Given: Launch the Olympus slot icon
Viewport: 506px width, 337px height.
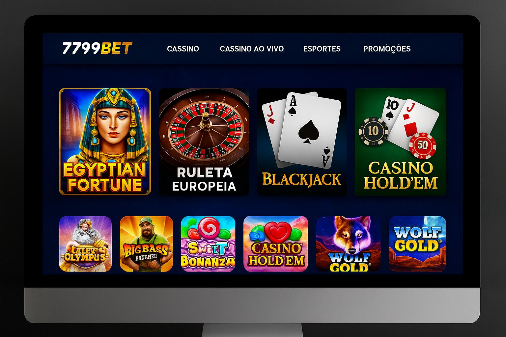Looking at the screenshot, I should point(85,244).
